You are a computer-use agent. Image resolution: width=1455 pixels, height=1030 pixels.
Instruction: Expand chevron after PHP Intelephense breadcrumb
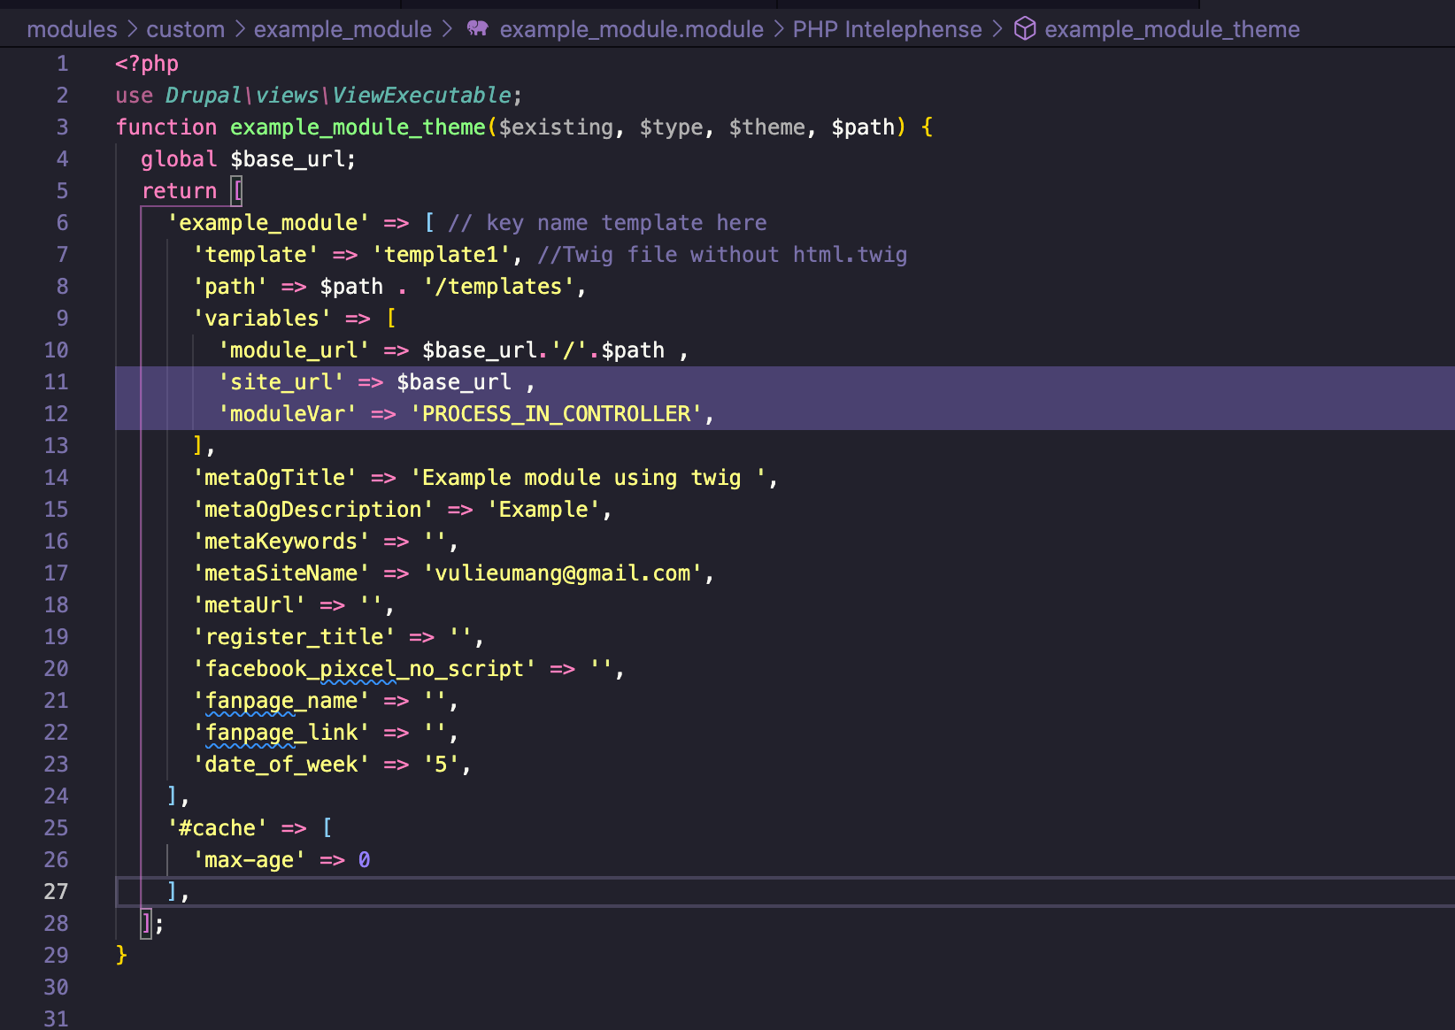pyautogui.click(x=997, y=29)
